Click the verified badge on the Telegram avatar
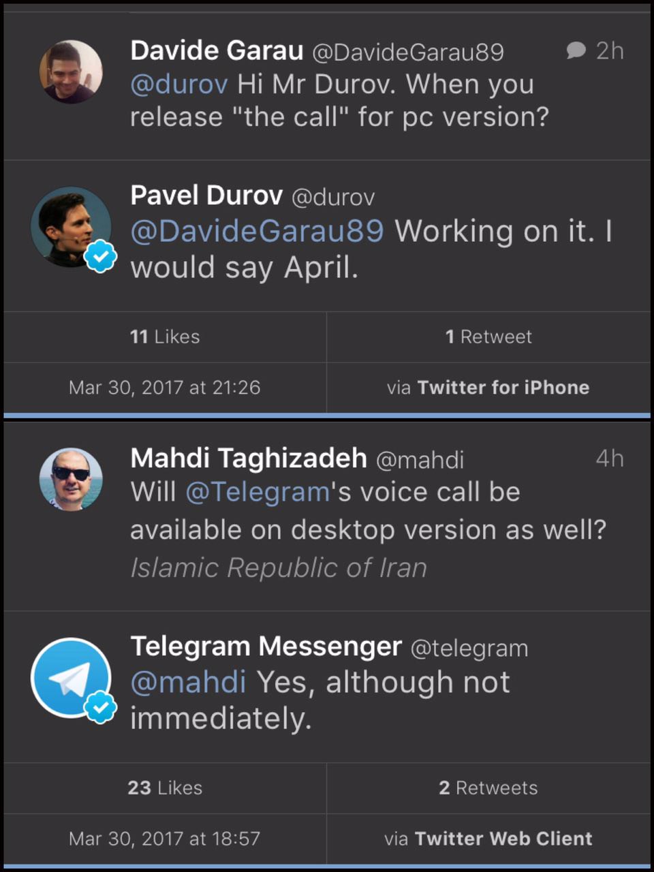The width and height of the screenshot is (654, 872). 101,706
